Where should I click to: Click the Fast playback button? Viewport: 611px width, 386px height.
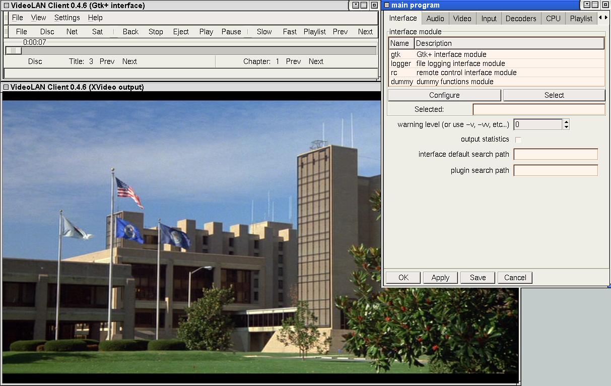[x=290, y=31]
